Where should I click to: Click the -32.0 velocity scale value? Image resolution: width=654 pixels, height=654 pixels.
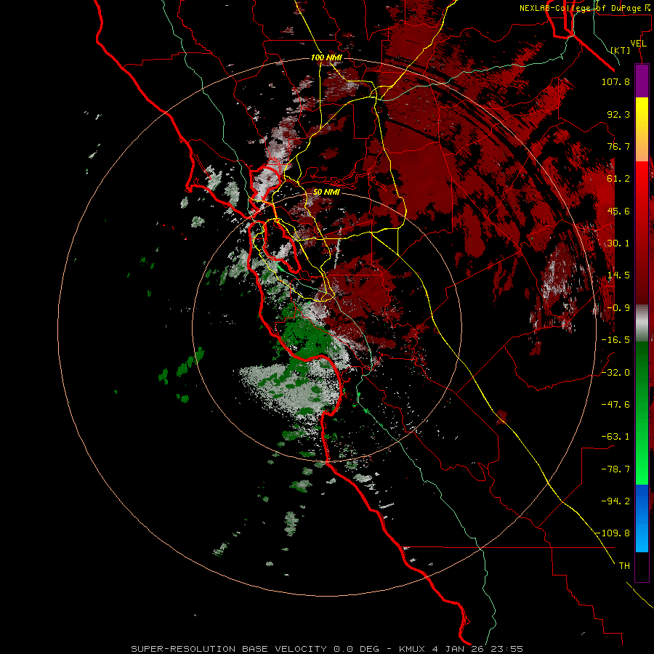pos(615,373)
